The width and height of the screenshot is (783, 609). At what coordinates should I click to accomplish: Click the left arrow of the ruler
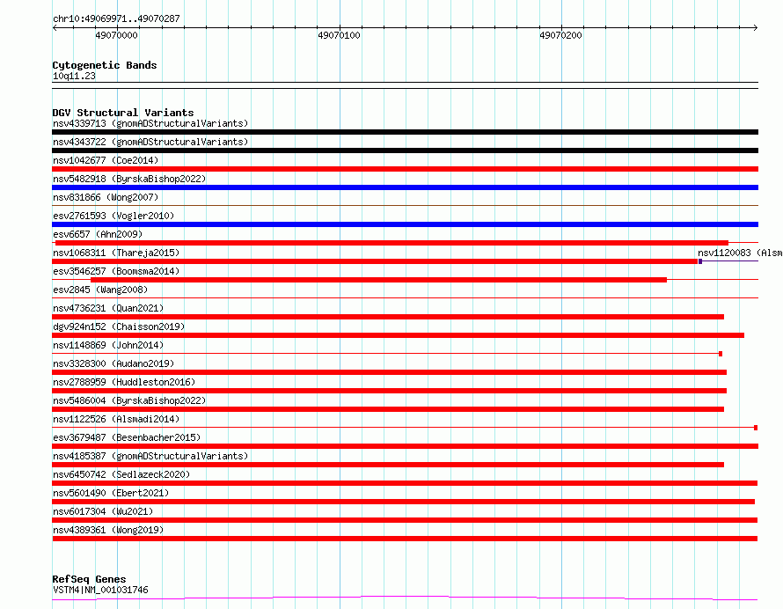[x=55, y=27]
